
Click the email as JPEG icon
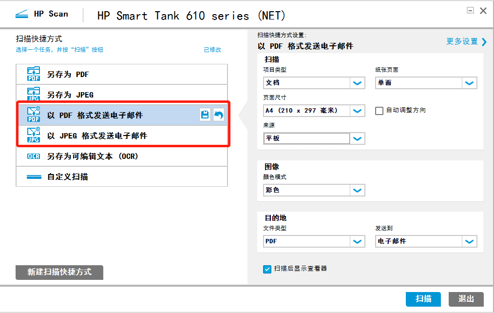click(x=34, y=135)
